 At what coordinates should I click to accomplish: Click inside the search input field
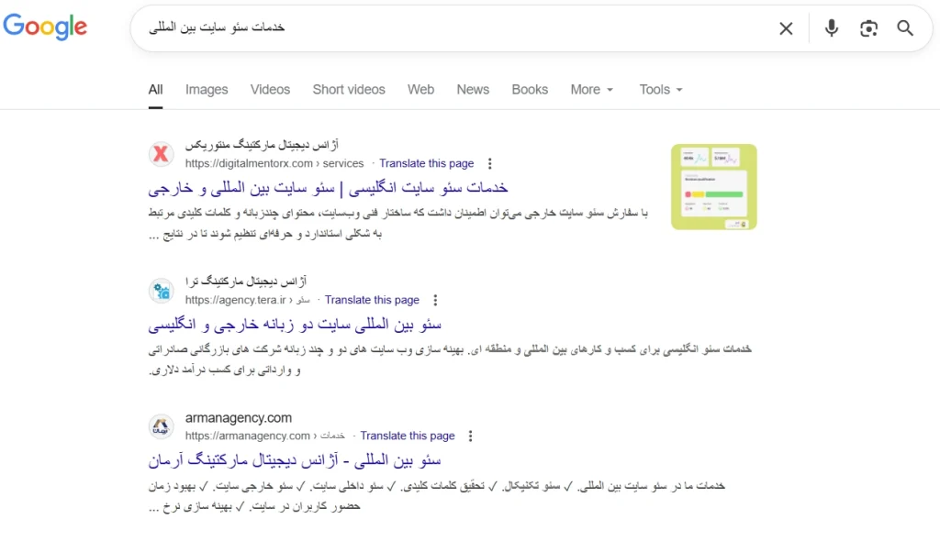[x=459, y=28]
